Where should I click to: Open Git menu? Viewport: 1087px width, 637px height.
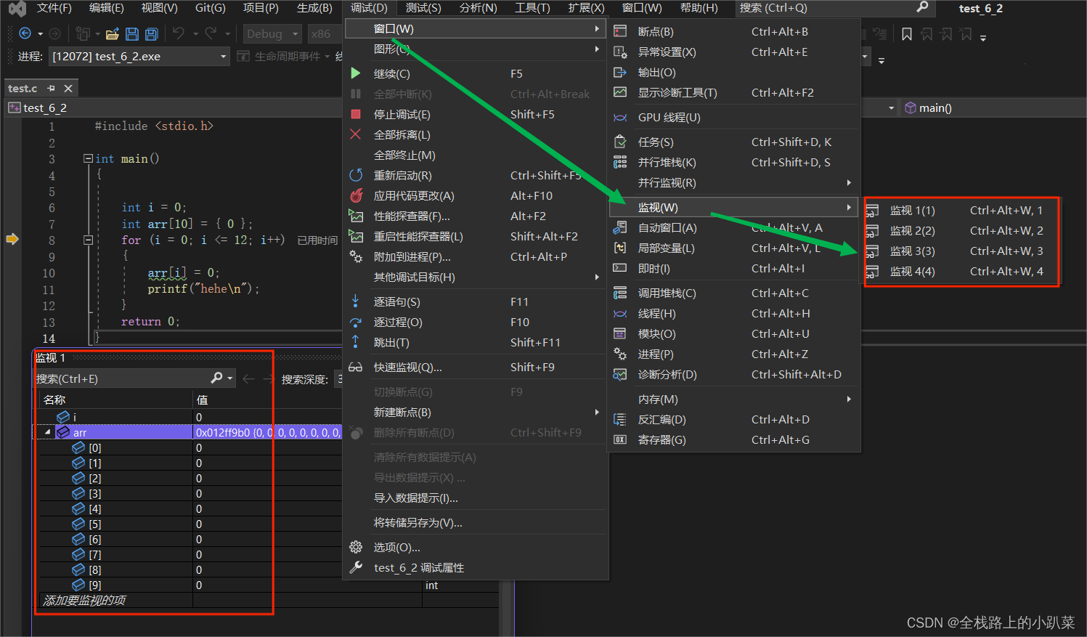(211, 8)
